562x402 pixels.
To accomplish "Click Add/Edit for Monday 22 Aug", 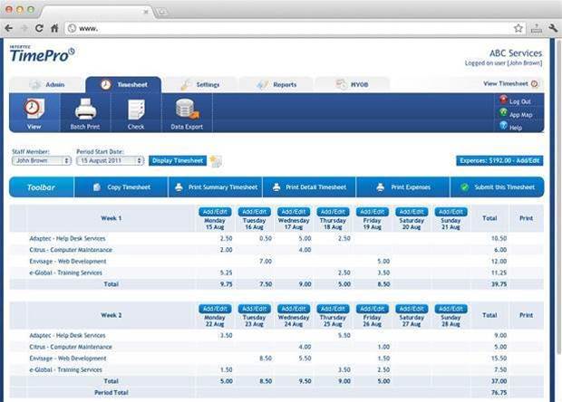I will (x=215, y=309).
